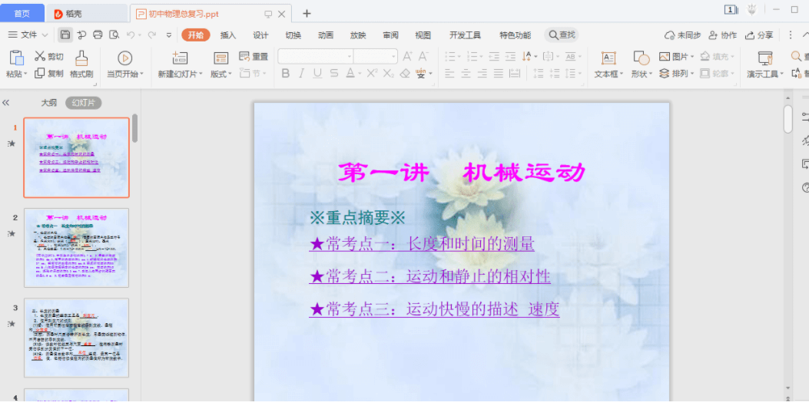The width and height of the screenshot is (809, 419).
Task: Click the font color A swatch
Action: tap(350, 73)
